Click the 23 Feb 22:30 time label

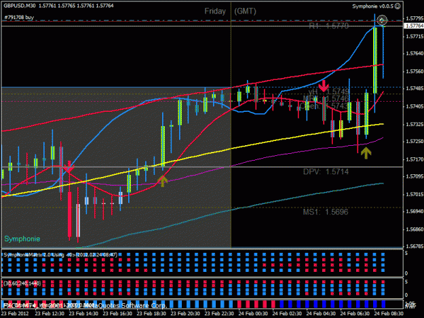[x=219, y=314]
